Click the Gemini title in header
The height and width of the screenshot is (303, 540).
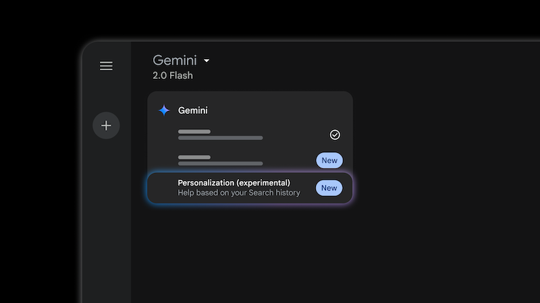click(176, 61)
